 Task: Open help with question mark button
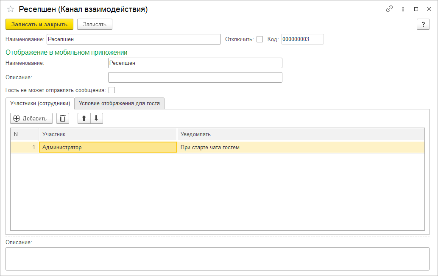coord(423,24)
